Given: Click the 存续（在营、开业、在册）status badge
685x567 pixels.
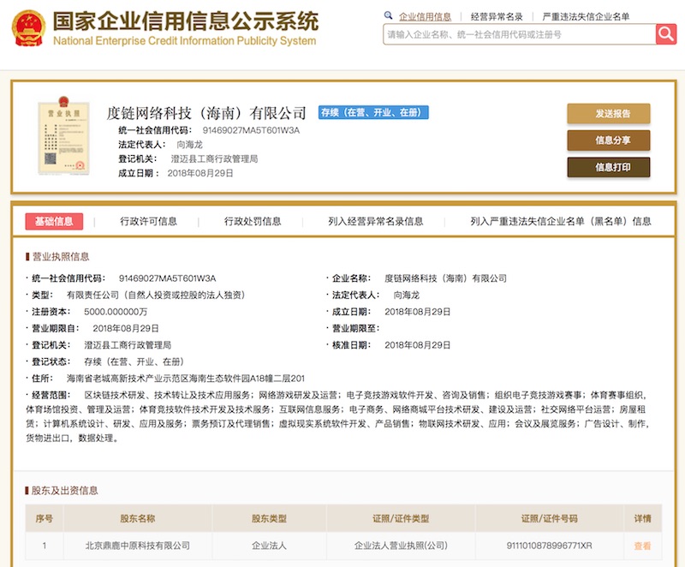Looking at the screenshot, I should pos(373,113).
